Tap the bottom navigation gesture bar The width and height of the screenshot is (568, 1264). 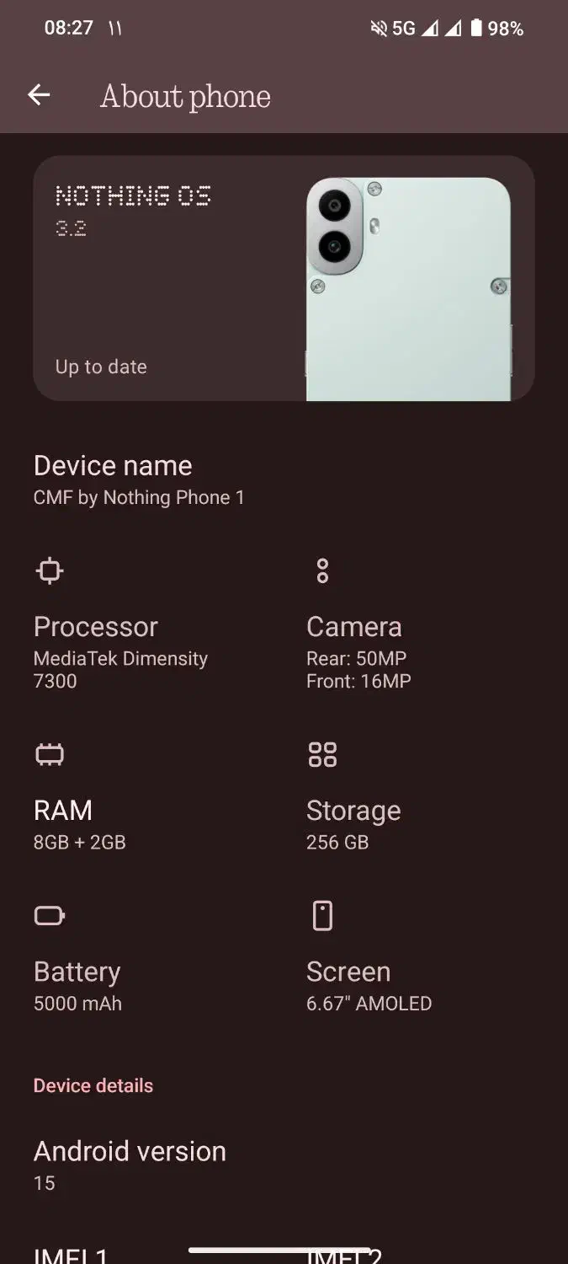(280, 1251)
